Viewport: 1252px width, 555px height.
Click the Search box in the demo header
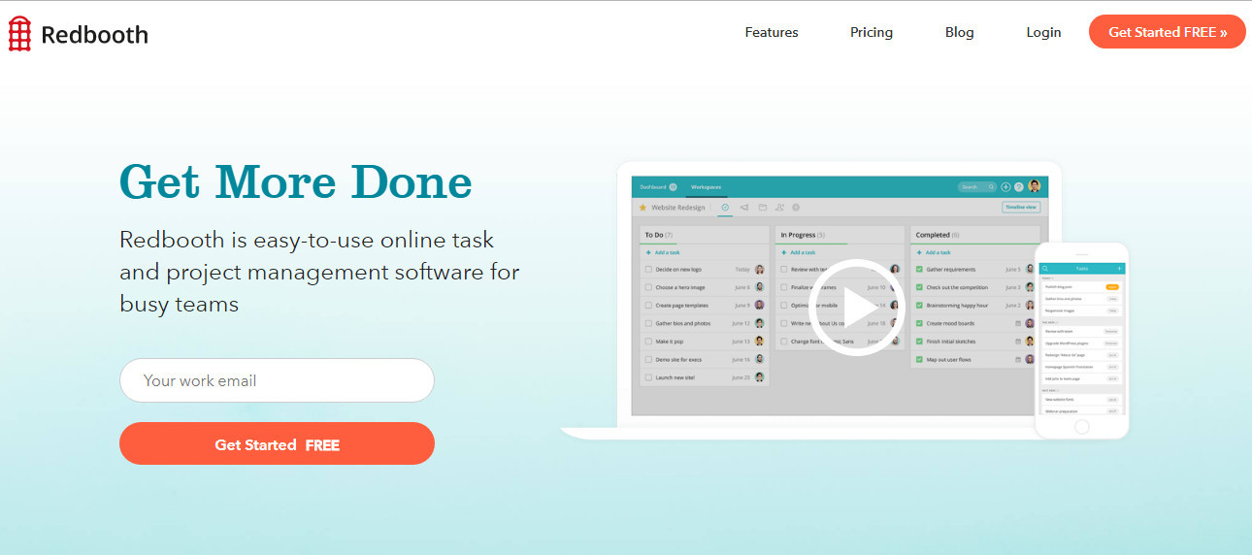click(977, 186)
